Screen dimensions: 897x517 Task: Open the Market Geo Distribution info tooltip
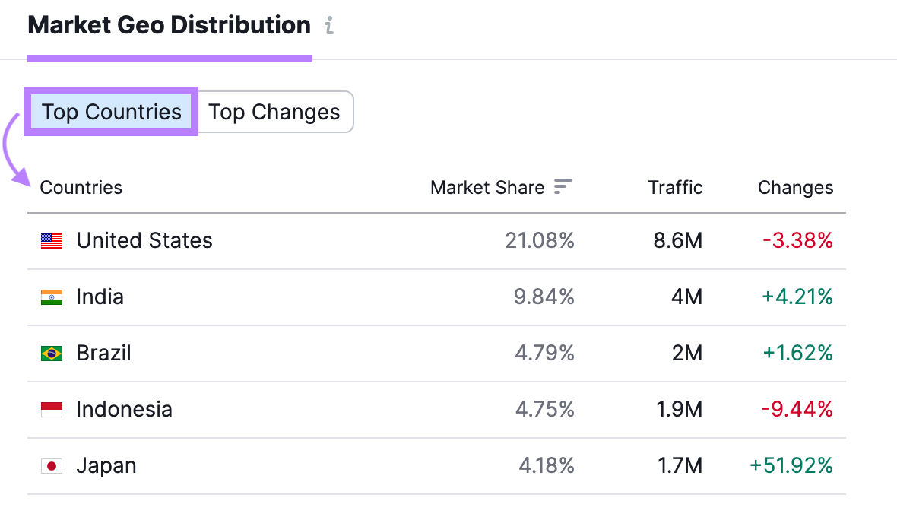[x=329, y=25]
